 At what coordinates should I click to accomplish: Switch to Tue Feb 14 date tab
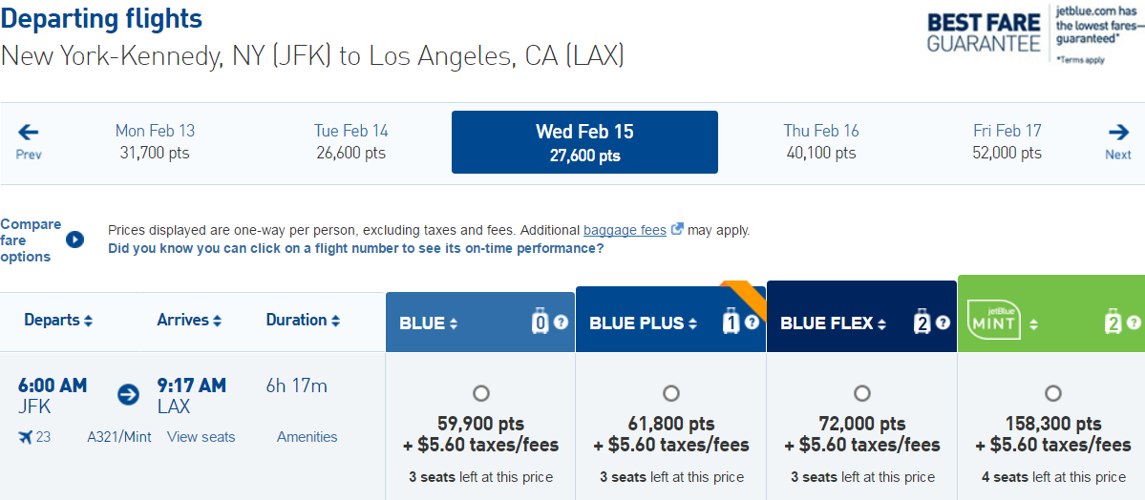coord(351,142)
